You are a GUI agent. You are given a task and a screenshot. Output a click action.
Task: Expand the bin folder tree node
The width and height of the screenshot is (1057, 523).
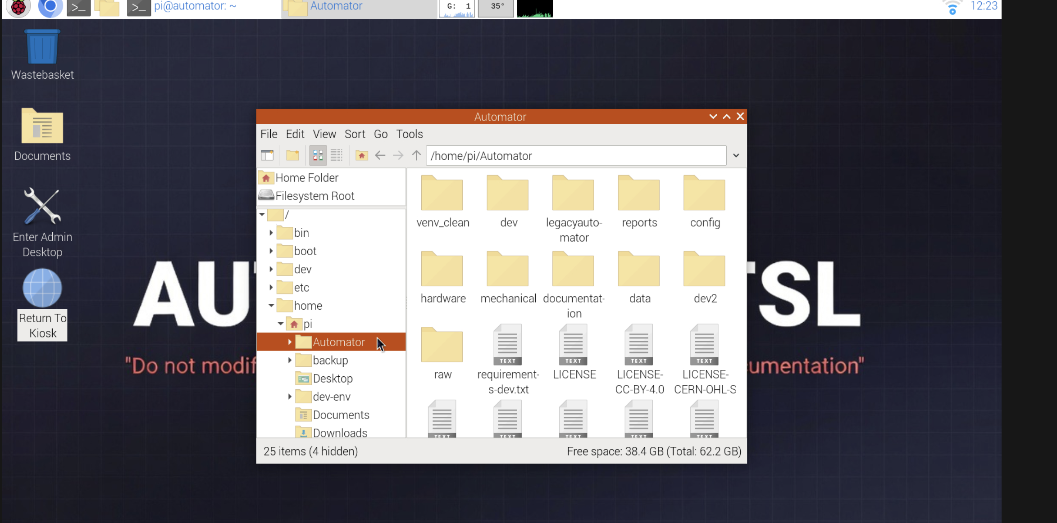pyautogui.click(x=271, y=233)
